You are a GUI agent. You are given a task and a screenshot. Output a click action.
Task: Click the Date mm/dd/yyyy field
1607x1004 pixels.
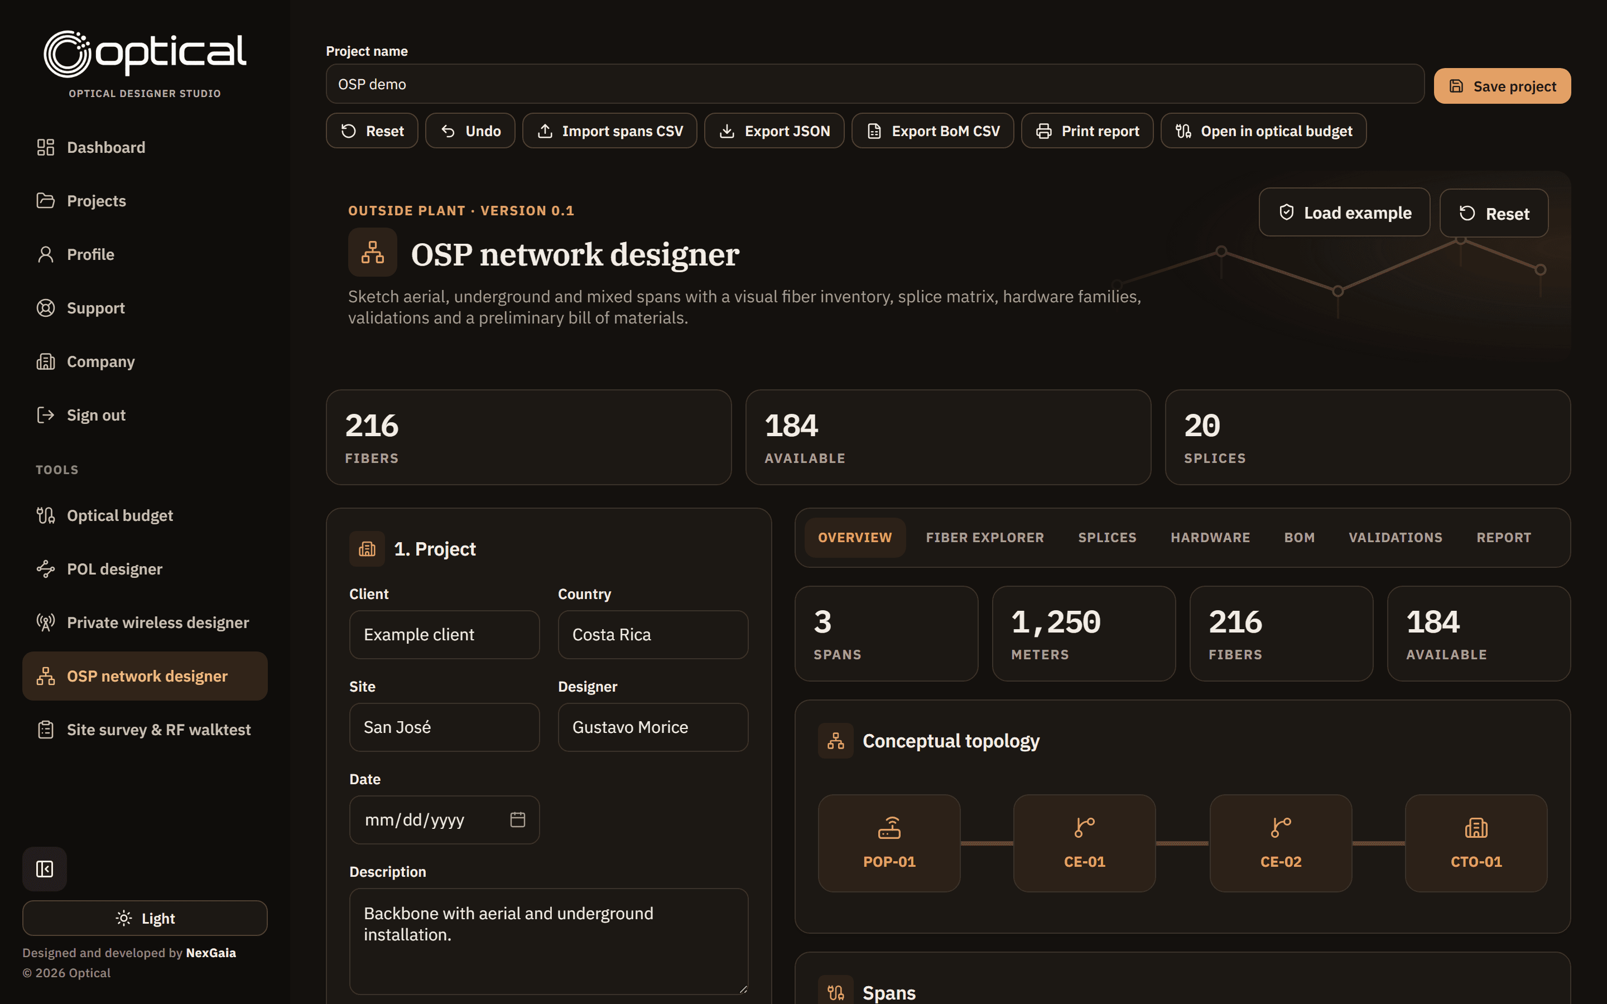(x=444, y=819)
